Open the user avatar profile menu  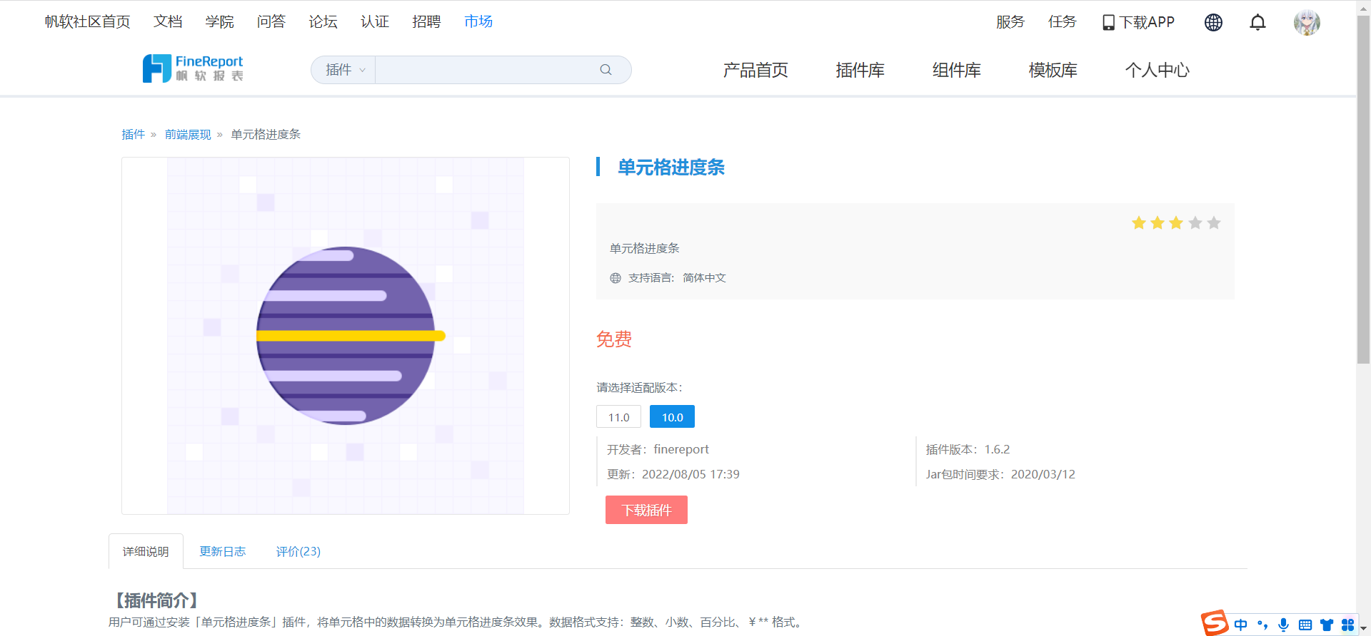(x=1307, y=22)
